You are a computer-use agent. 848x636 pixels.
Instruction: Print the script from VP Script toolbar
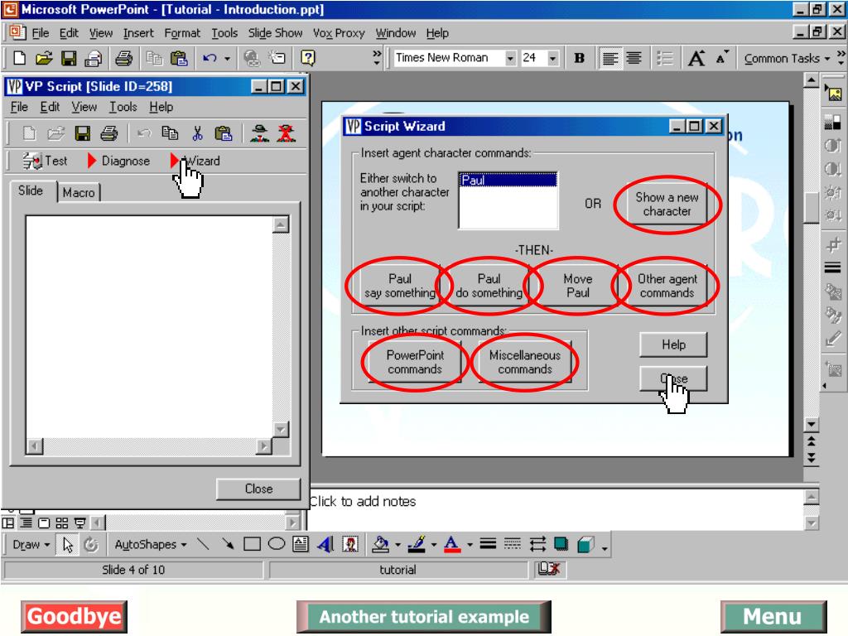click(108, 133)
